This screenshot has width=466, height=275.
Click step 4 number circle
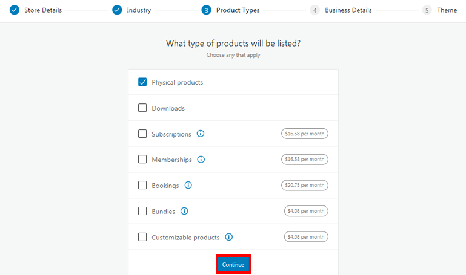[315, 10]
